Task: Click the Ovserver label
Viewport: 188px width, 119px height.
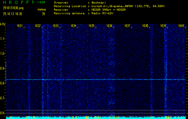Action: click(x=61, y=3)
